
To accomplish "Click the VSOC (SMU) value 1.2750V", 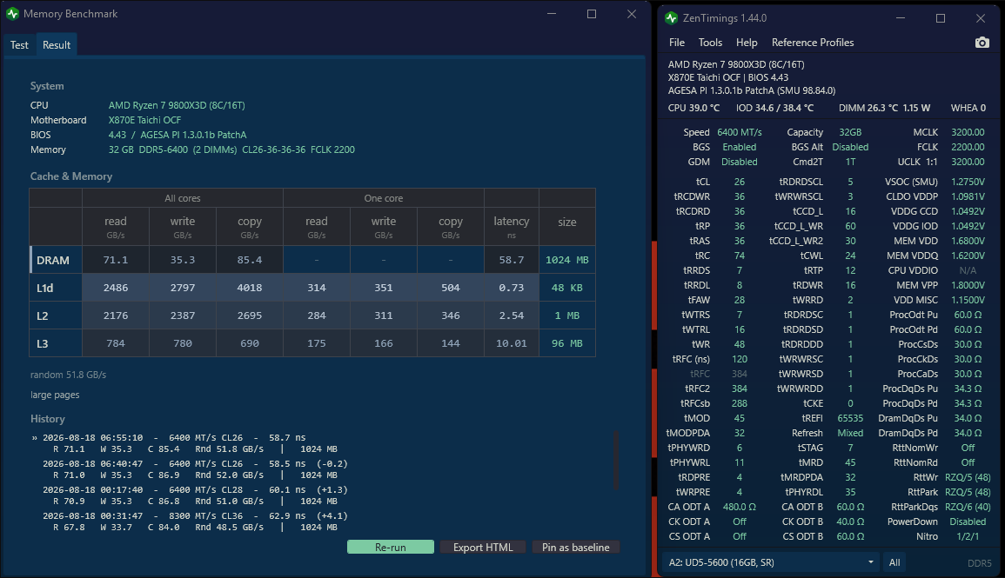I will coord(968,182).
